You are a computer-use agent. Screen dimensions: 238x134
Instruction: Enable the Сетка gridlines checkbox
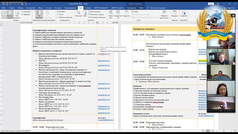click(x=60, y=14)
